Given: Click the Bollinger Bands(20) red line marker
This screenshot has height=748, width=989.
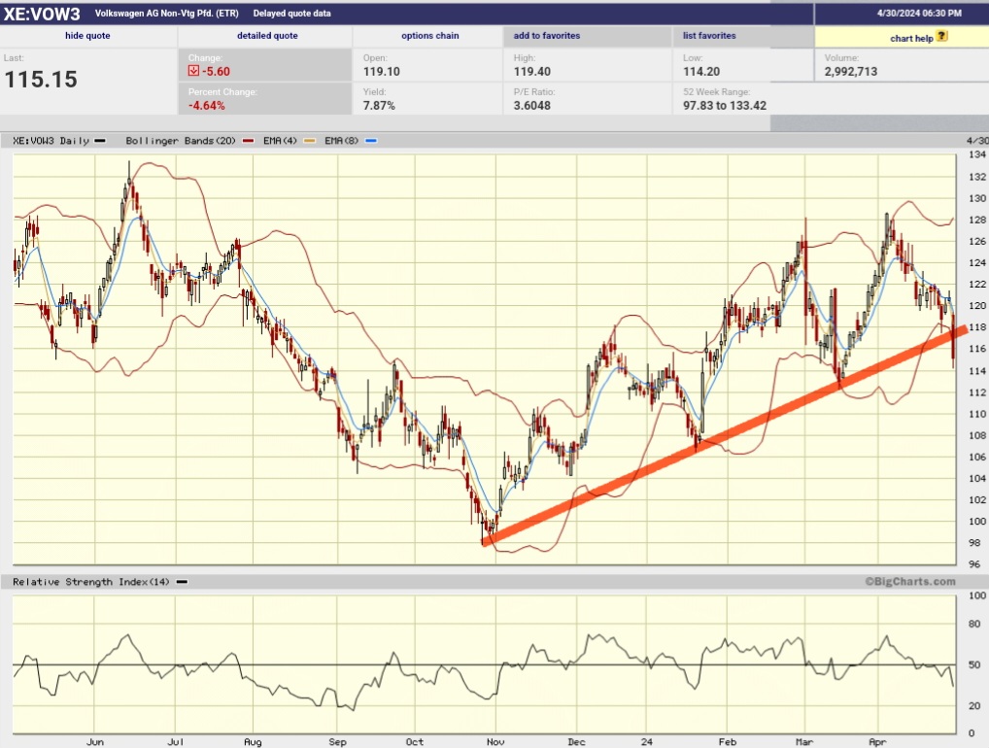Looking at the screenshot, I should (248, 140).
